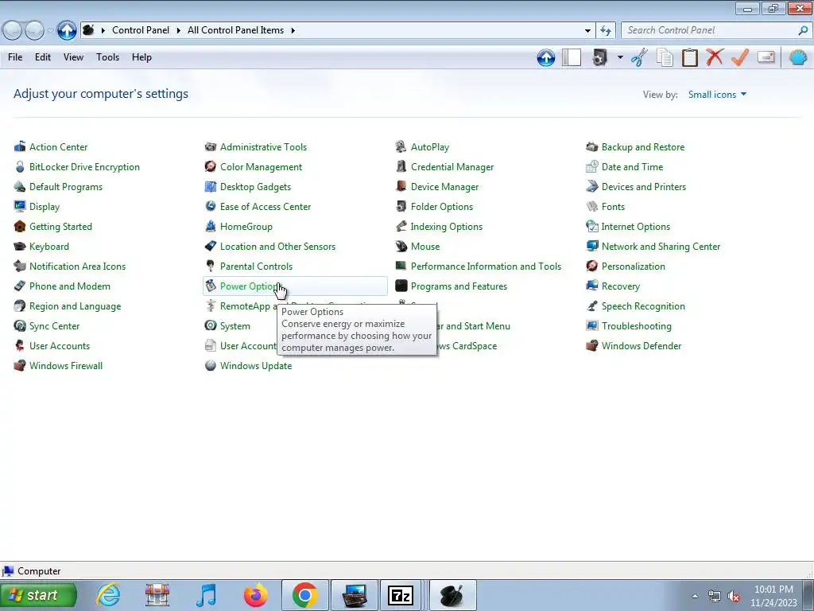Click the blue up-arrow icon in the toolbar
814x611 pixels.
click(x=545, y=57)
